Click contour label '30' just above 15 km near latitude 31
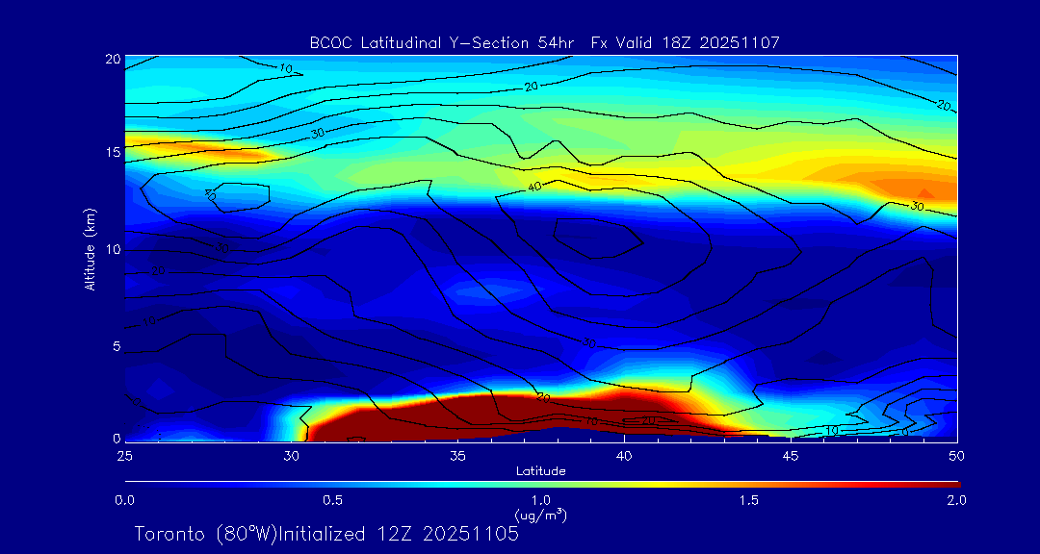The height and width of the screenshot is (554, 1040). pos(318,133)
